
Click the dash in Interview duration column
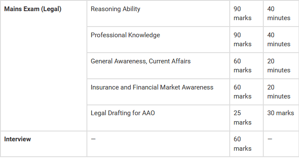[x=270, y=139]
